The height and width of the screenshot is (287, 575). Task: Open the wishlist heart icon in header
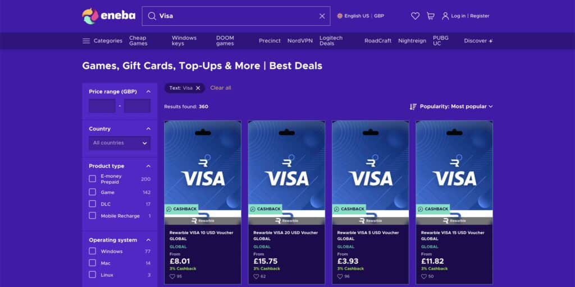coord(415,16)
